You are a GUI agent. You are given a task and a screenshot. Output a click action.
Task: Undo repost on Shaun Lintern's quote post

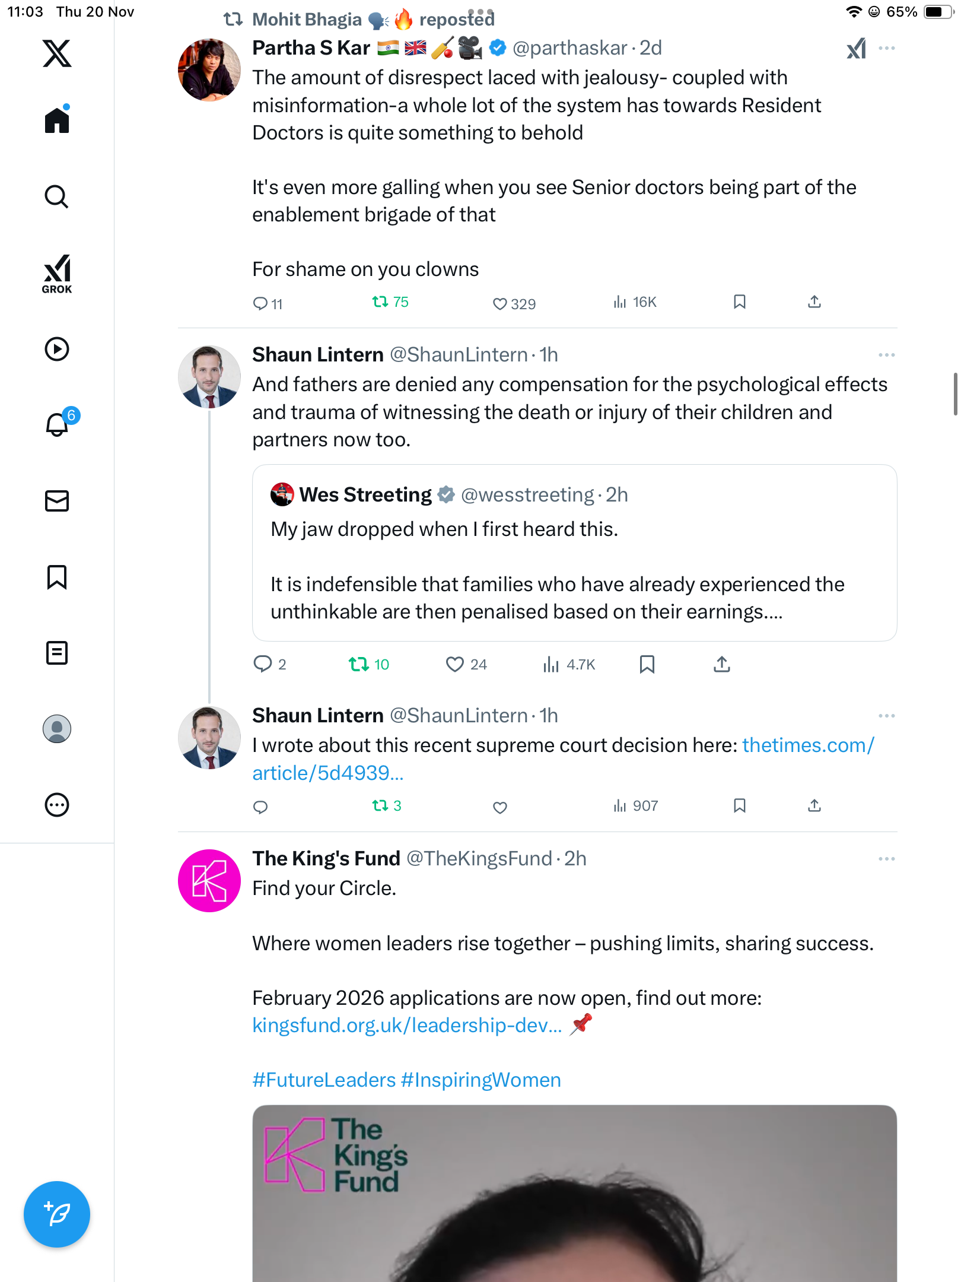pos(359,664)
